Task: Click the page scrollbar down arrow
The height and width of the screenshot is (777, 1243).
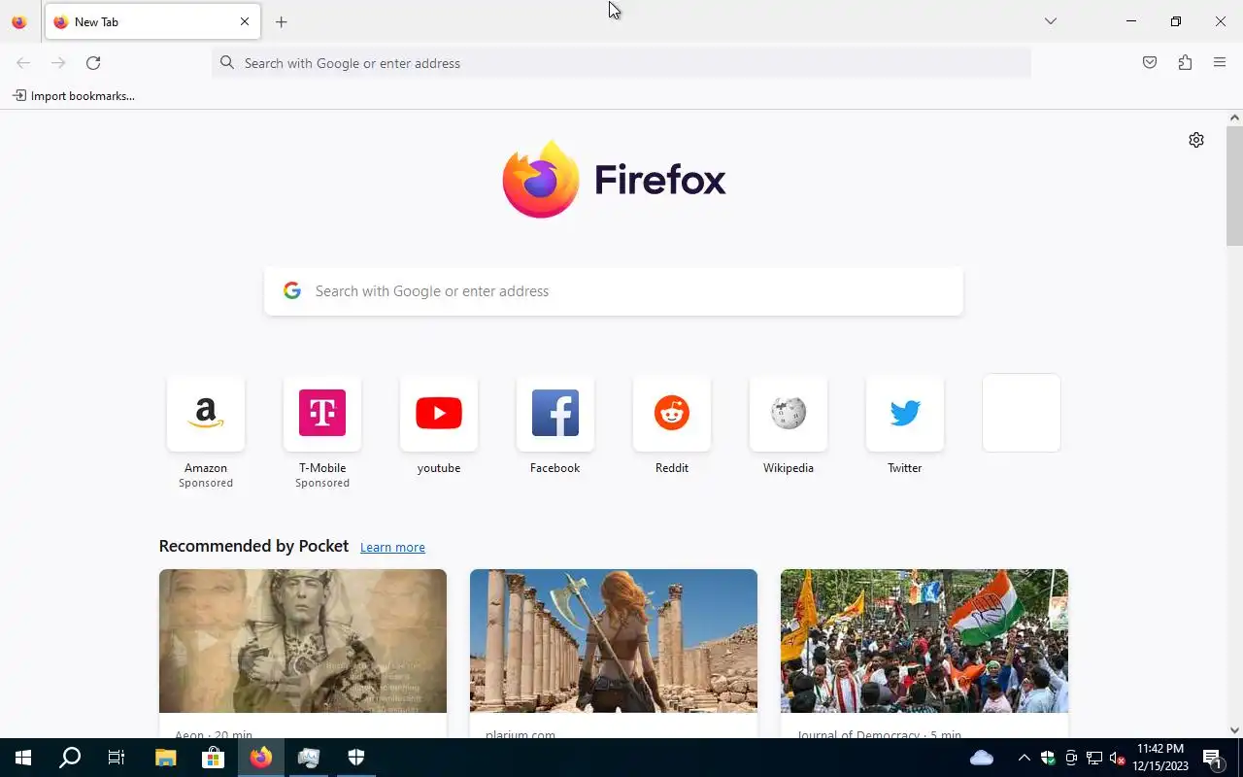Action: (1234, 730)
